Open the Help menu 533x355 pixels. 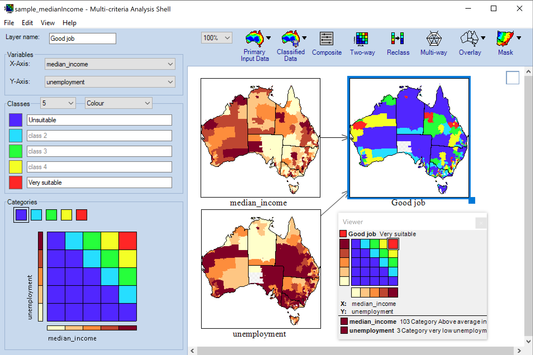pyautogui.click(x=69, y=23)
